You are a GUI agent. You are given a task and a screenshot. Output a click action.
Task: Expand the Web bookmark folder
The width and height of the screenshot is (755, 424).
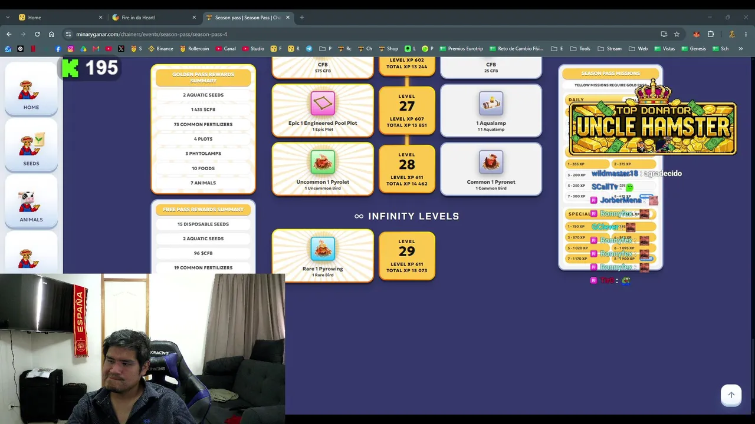(638, 48)
